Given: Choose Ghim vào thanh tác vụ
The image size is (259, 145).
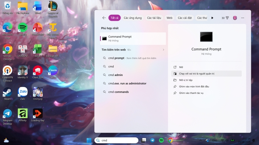Looking at the screenshot, I should (206, 93).
